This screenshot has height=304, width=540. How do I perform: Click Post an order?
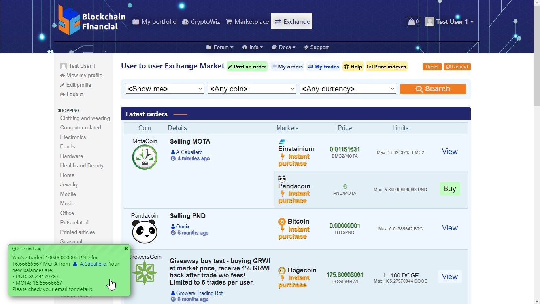point(247,66)
